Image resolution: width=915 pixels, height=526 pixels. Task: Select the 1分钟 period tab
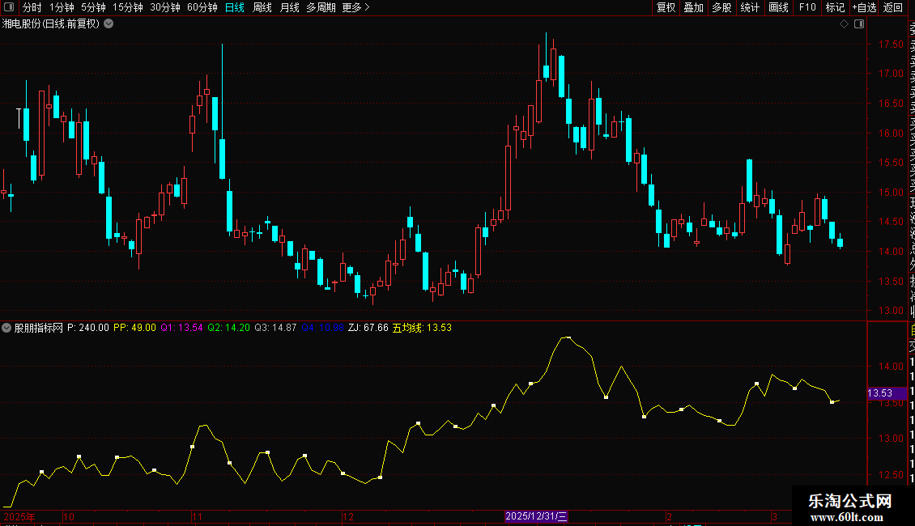[x=62, y=7]
